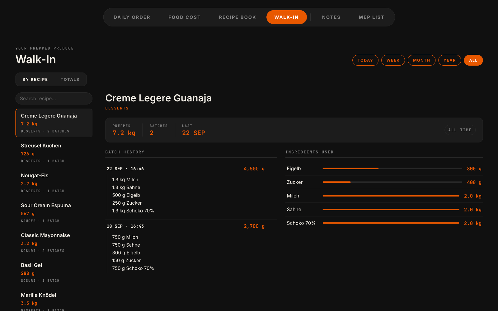Filter by Year period

[449, 60]
